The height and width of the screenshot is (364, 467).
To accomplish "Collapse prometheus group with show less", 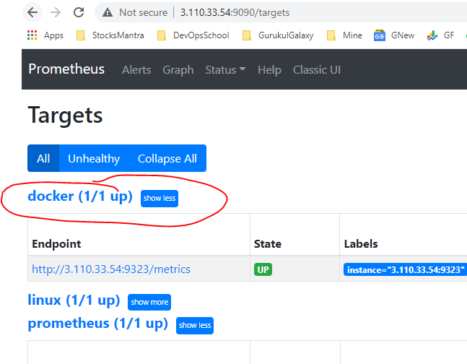I will (x=195, y=325).
